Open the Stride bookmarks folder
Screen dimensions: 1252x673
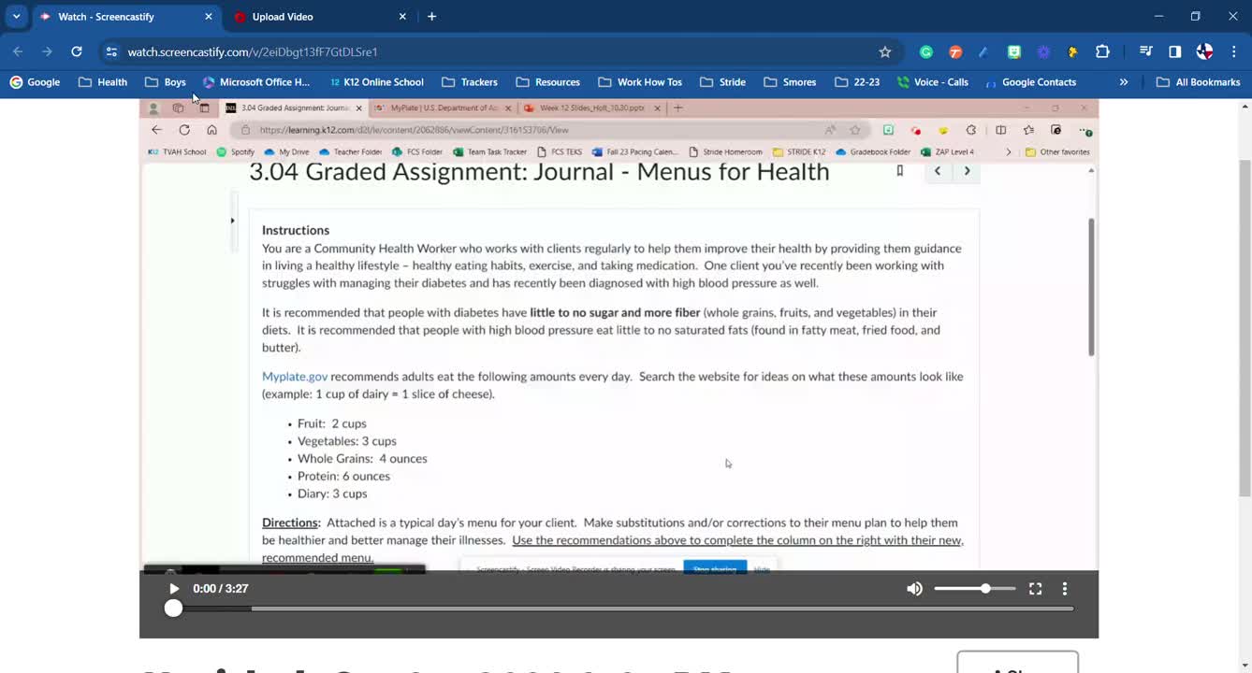pyautogui.click(x=722, y=82)
